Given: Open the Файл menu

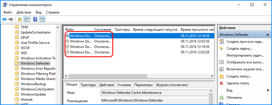Looking at the screenshot, I should 7,12.
